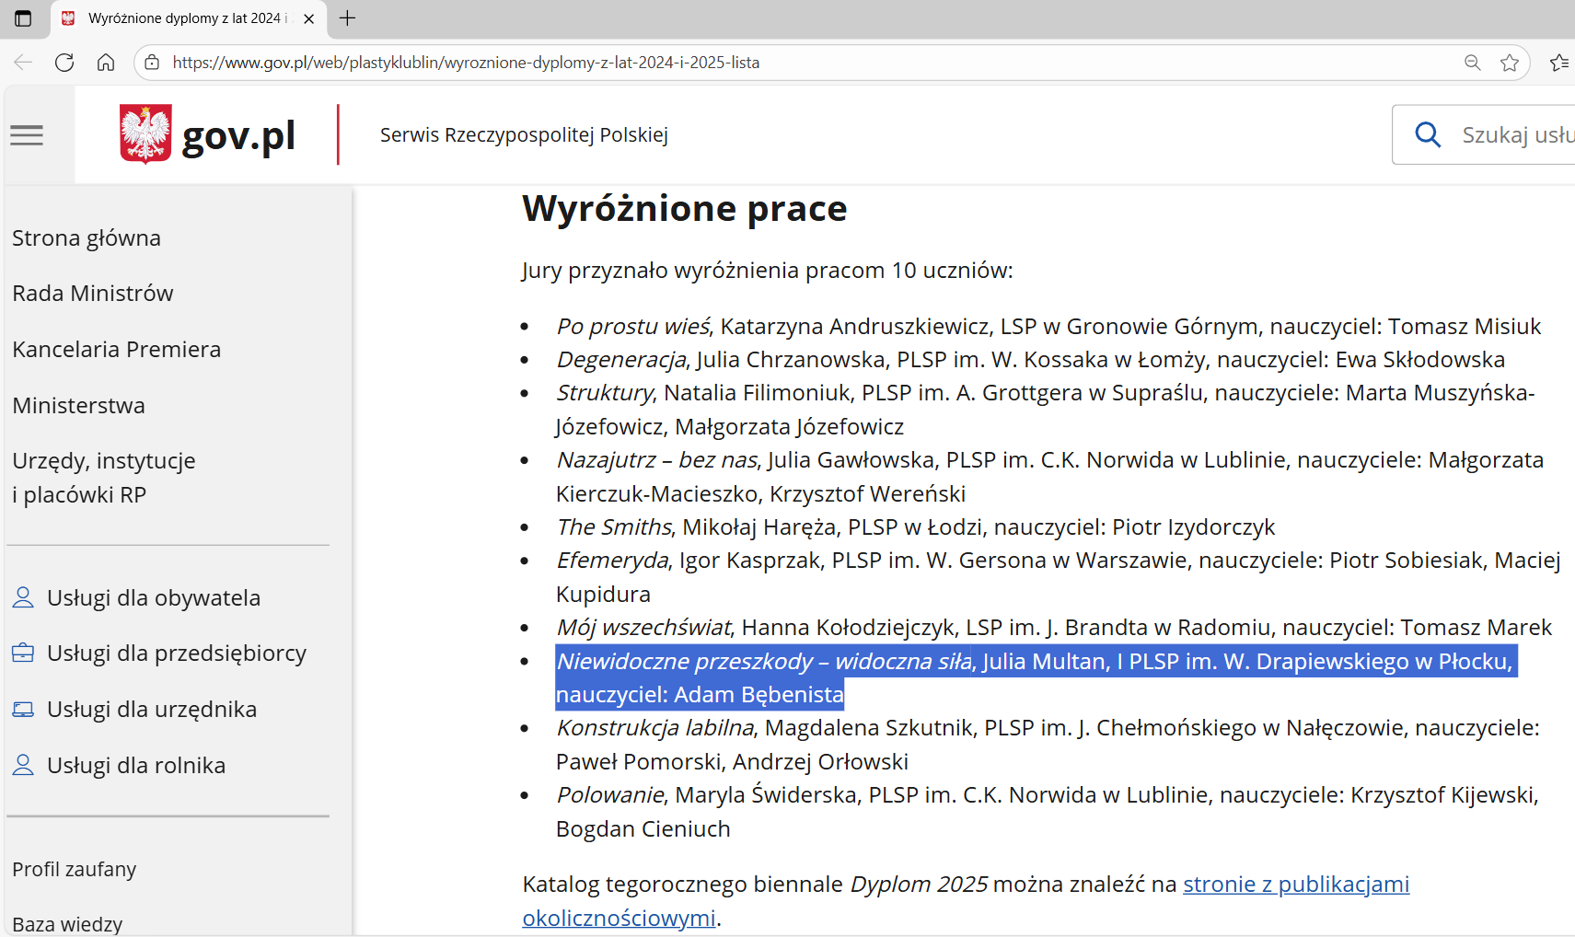Open the hamburger menu icon
Image resolution: width=1575 pixels, height=937 pixels.
[27, 135]
